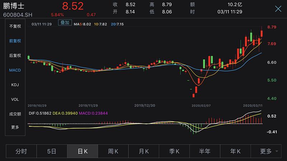Image resolution: width=287 pixels, height=161 pixels.
Task: Switch indicator to VOL
Action: point(15,99)
